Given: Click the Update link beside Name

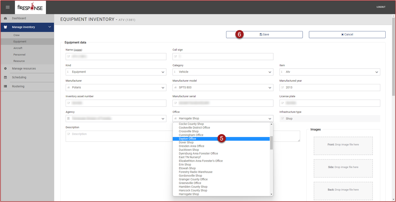Looking at the screenshot, I should 78,50.
